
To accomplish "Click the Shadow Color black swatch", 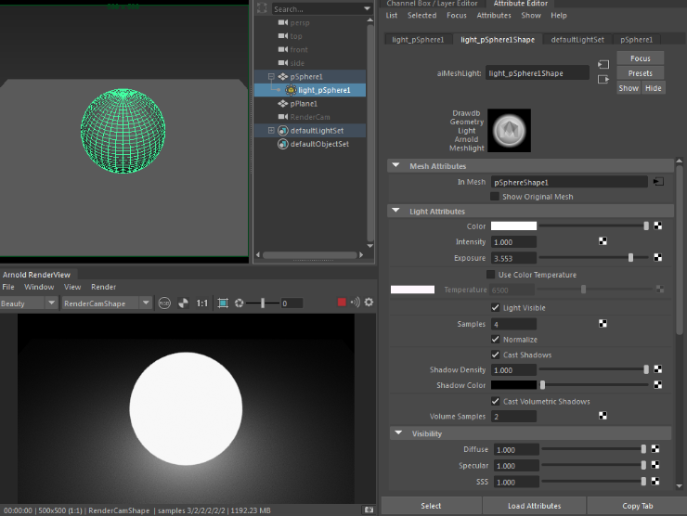I will tap(513, 385).
